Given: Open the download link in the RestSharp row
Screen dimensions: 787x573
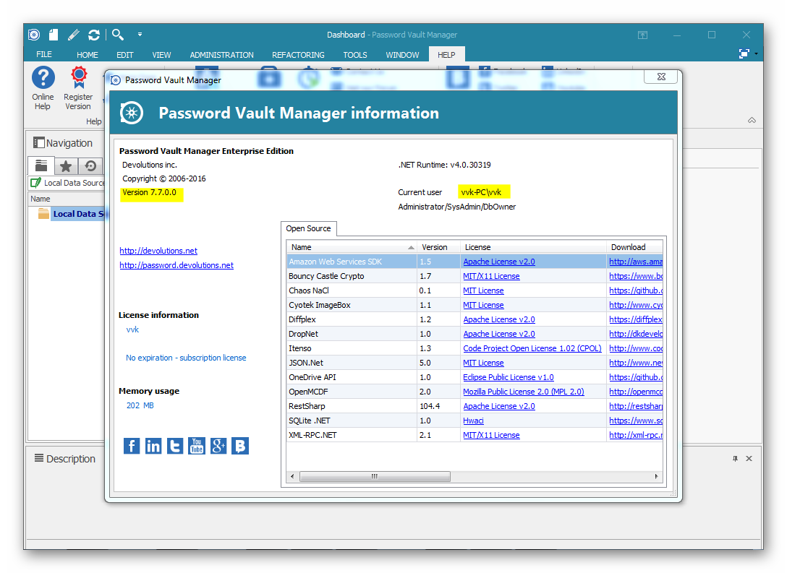Looking at the screenshot, I should (x=636, y=407).
